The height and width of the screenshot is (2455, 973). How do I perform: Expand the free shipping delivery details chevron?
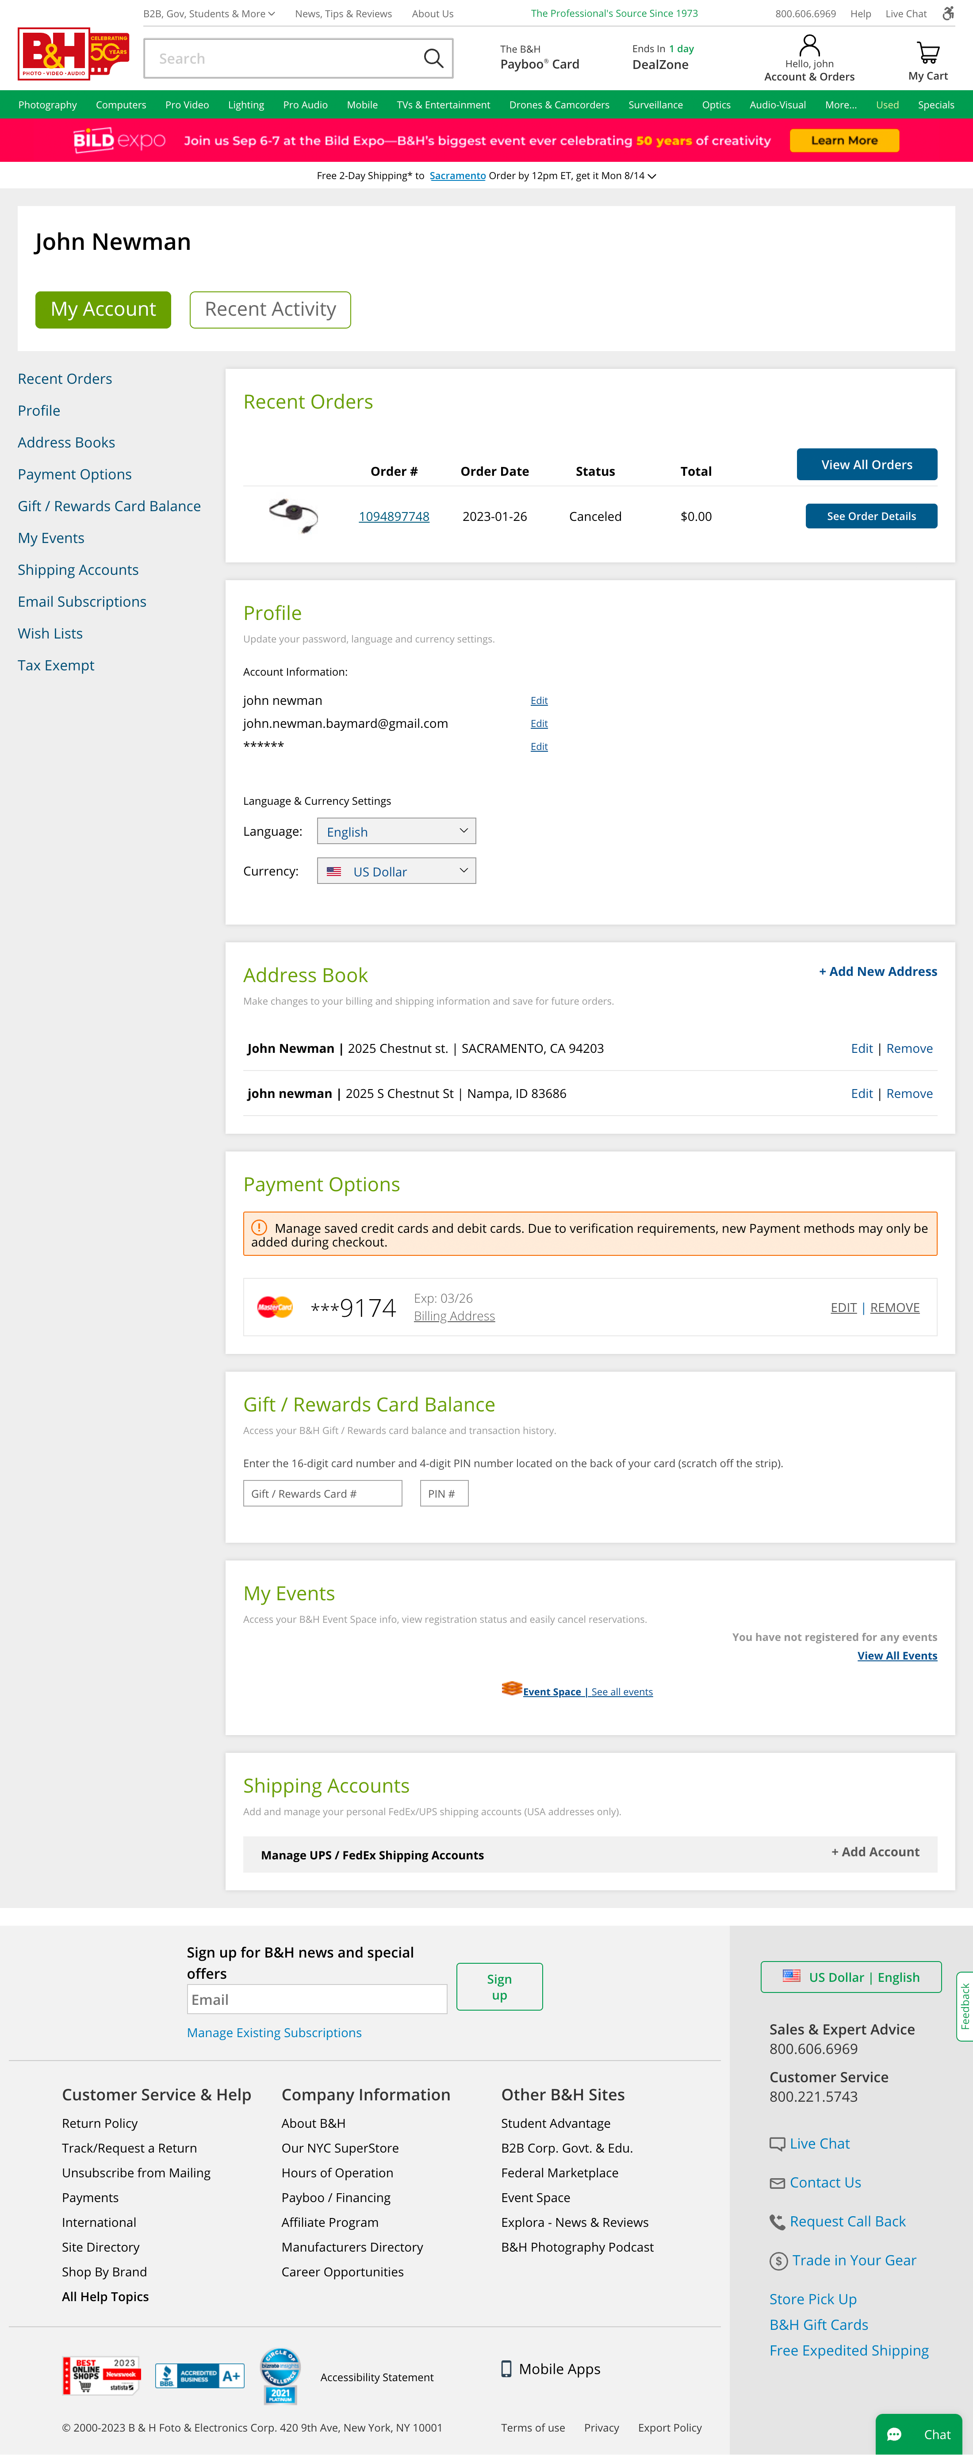[652, 176]
